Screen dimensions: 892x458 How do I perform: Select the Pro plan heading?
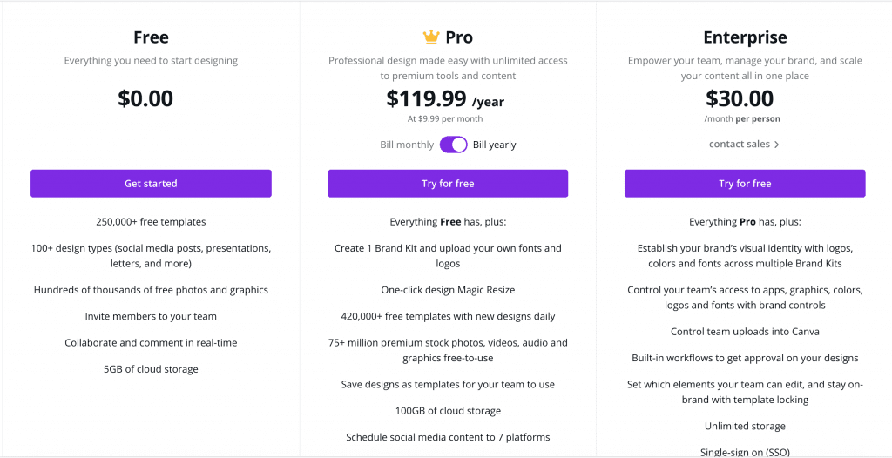click(x=459, y=37)
